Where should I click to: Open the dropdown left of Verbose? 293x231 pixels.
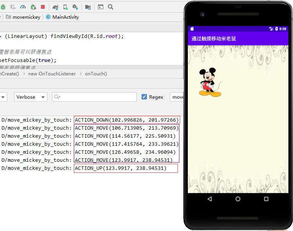pyautogui.click(x=3, y=97)
